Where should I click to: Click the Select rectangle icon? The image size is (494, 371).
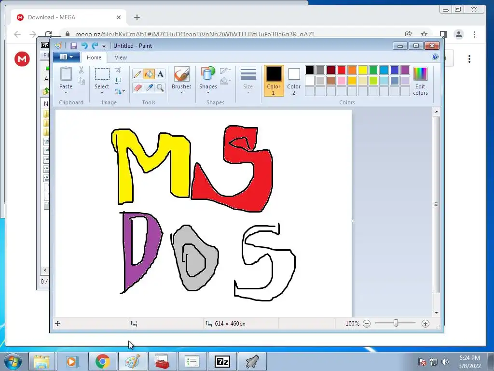[102, 74]
